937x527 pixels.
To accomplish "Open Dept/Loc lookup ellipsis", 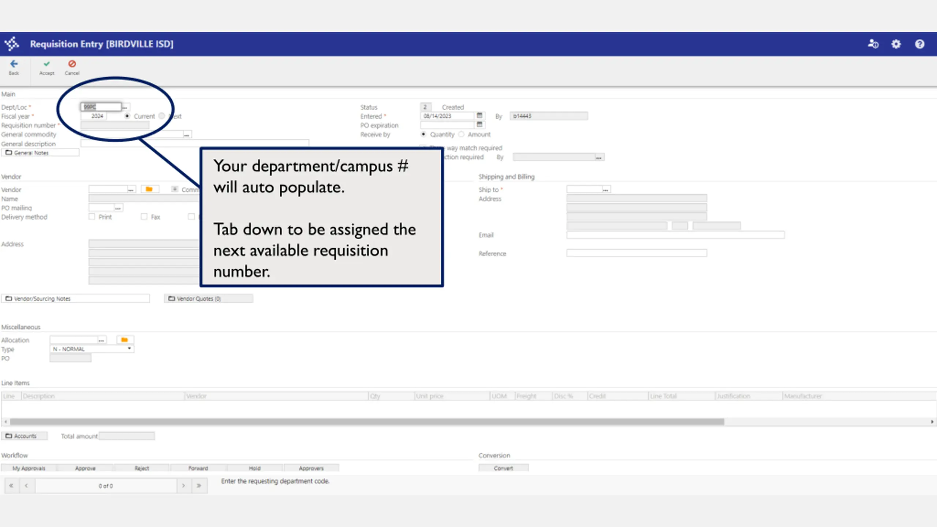I will pyautogui.click(x=125, y=107).
